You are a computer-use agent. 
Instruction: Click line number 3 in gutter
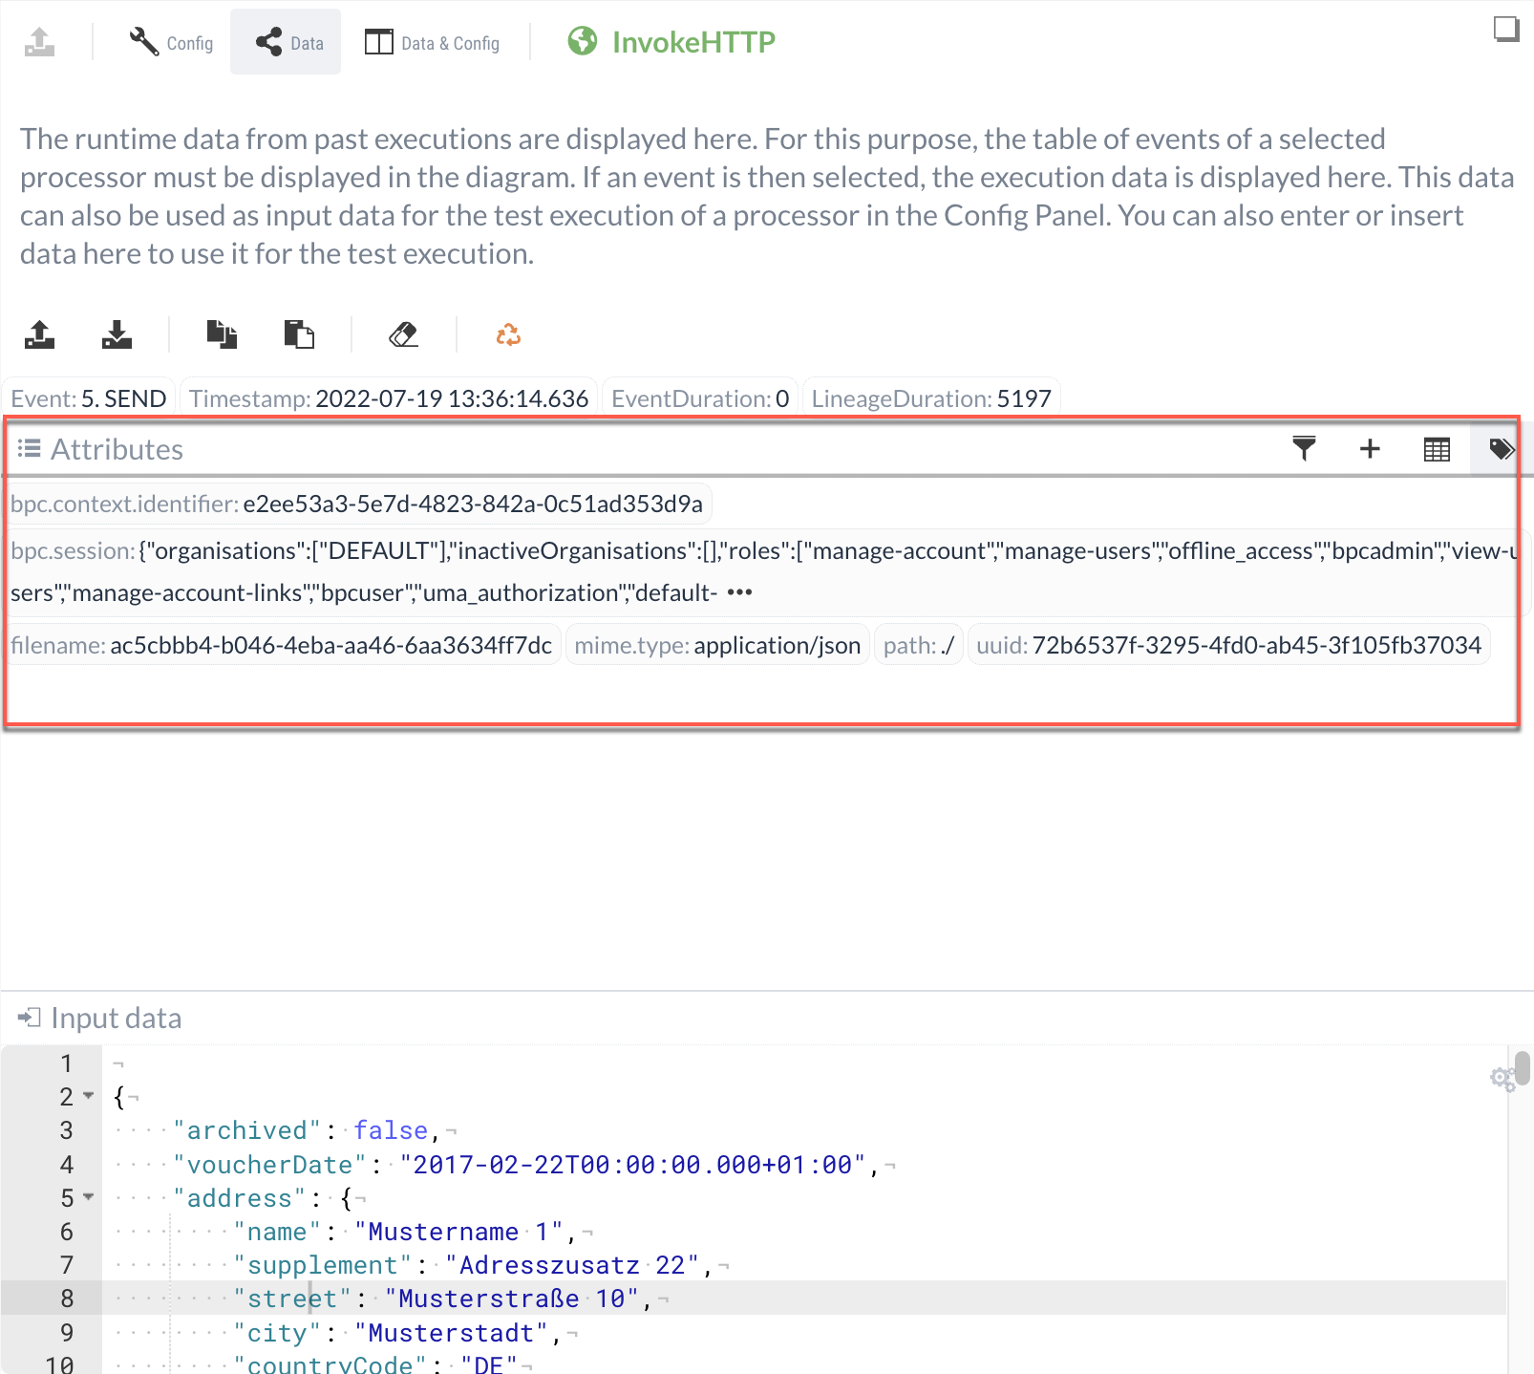(x=66, y=1130)
